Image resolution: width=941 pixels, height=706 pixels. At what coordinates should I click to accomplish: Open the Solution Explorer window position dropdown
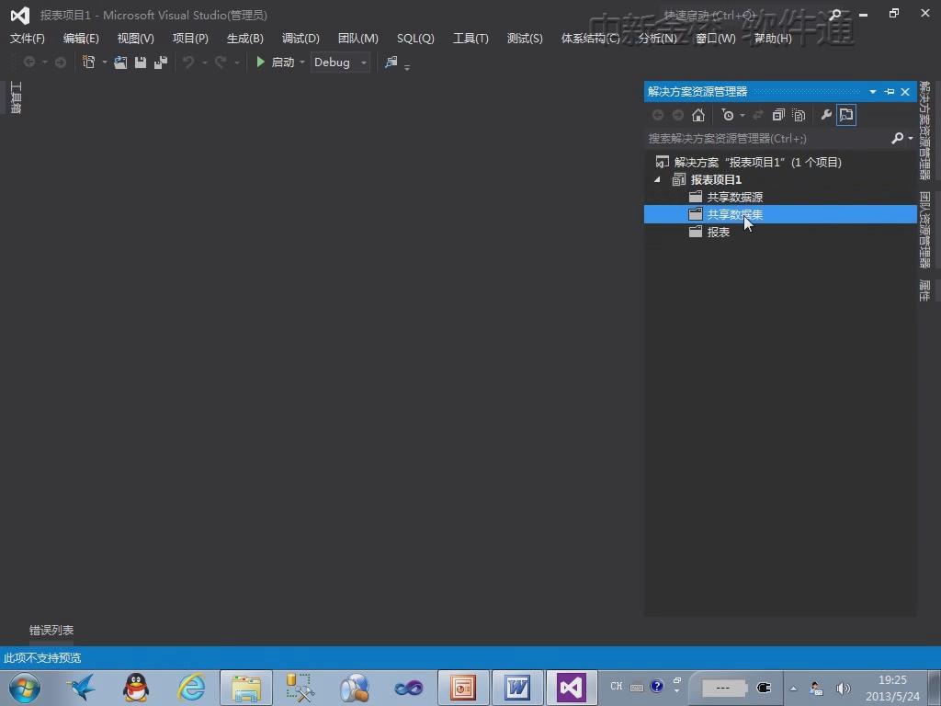(x=873, y=92)
